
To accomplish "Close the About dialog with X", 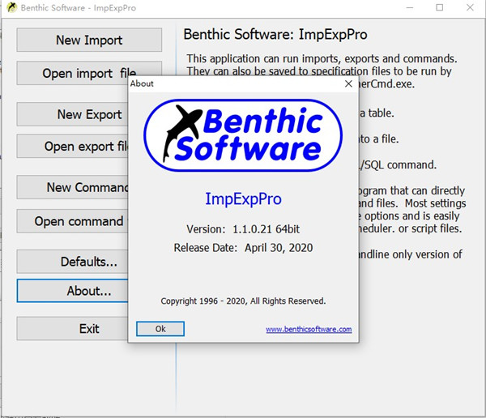I will (x=348, y=83).
